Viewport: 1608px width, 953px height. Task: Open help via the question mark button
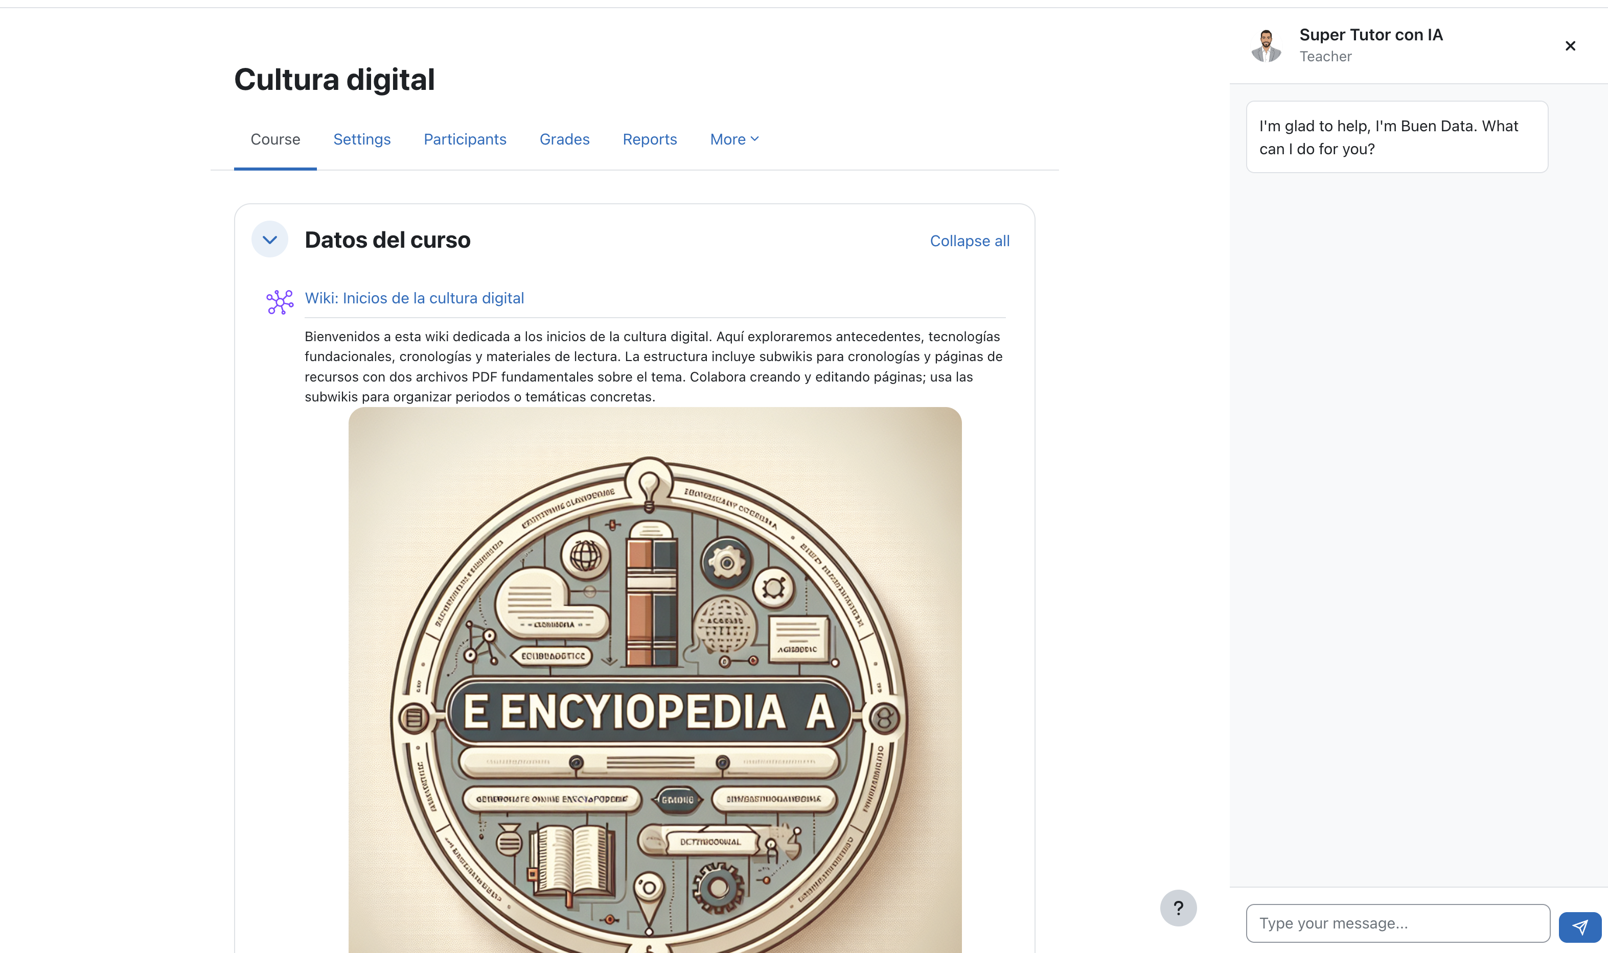[1178, 908]
